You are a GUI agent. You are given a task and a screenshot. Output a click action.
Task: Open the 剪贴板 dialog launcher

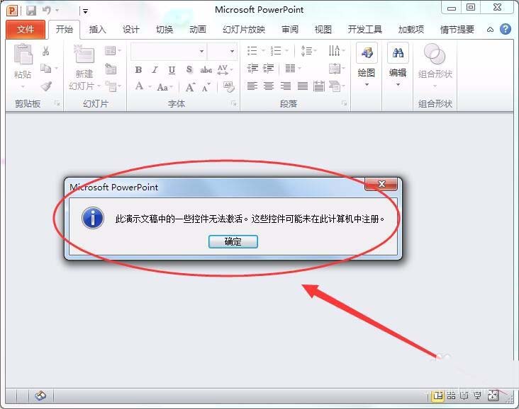(x=57, y=104)
